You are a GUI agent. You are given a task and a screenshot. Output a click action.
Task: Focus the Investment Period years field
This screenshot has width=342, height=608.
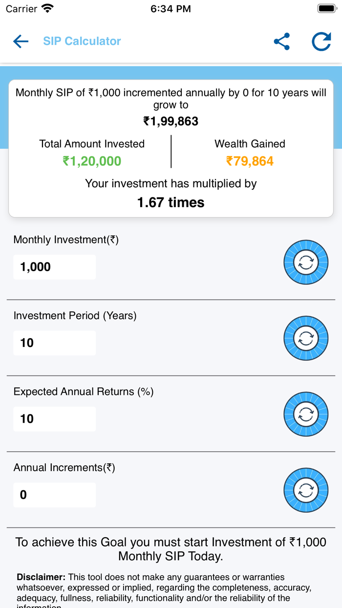coord(55,343)
